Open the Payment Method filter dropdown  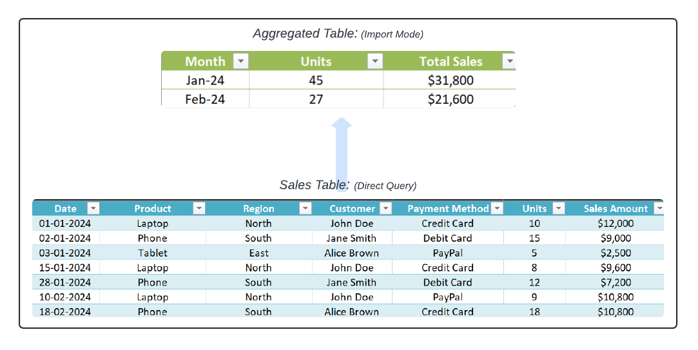click(498, 208)
